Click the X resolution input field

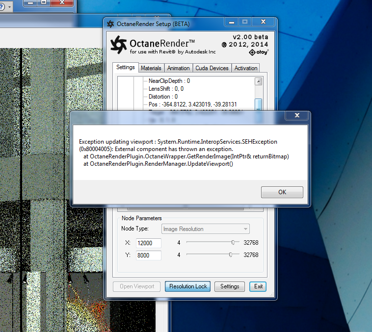click(x=149, y=243)
